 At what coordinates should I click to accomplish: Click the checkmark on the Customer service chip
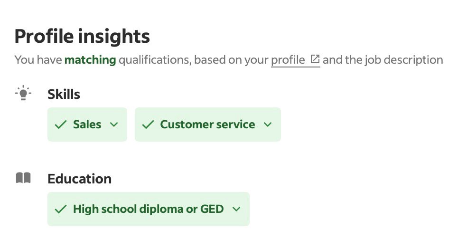coord(148,124)
